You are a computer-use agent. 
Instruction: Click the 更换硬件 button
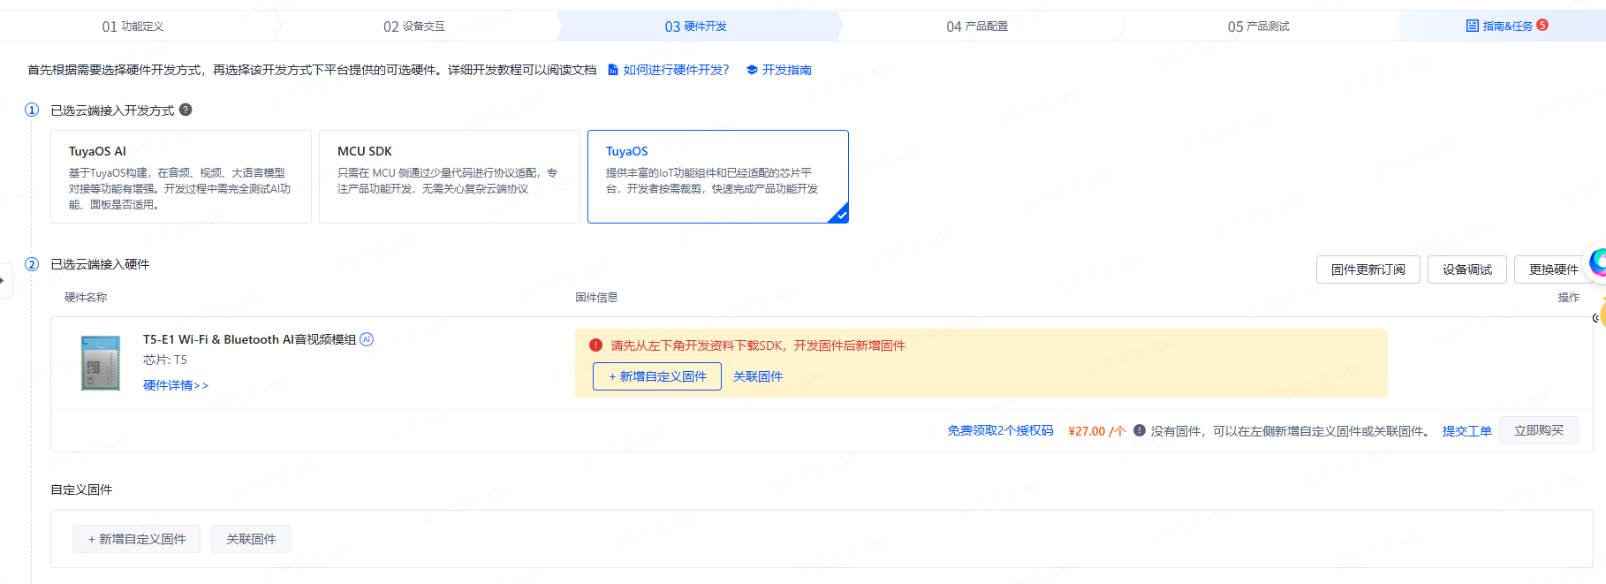pyautogui.click(x=1554, y=269)
